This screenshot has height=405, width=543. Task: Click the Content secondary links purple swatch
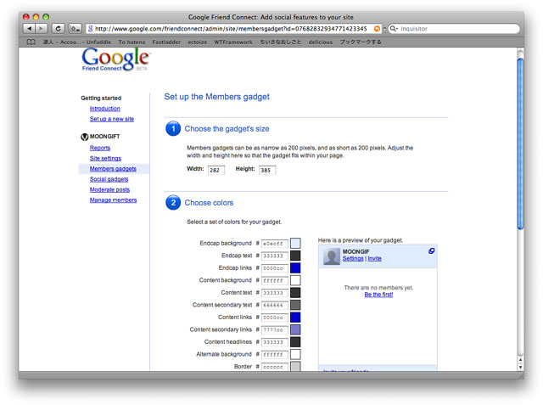pos(295,329)
